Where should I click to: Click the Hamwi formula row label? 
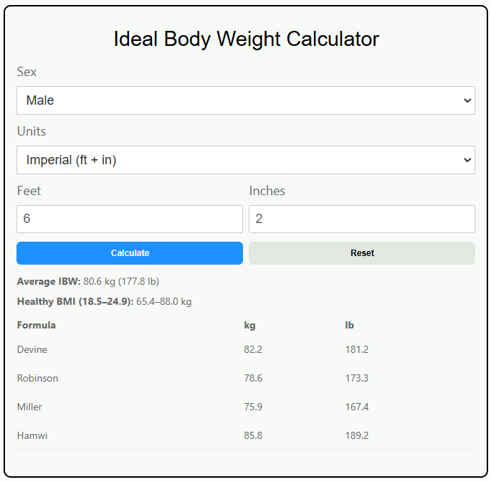[32, 435]
